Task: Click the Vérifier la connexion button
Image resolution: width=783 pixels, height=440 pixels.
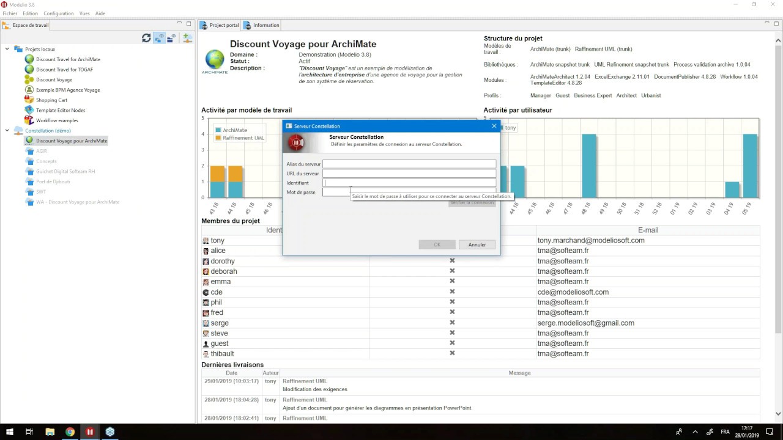Action: click(x=472, y=202)
